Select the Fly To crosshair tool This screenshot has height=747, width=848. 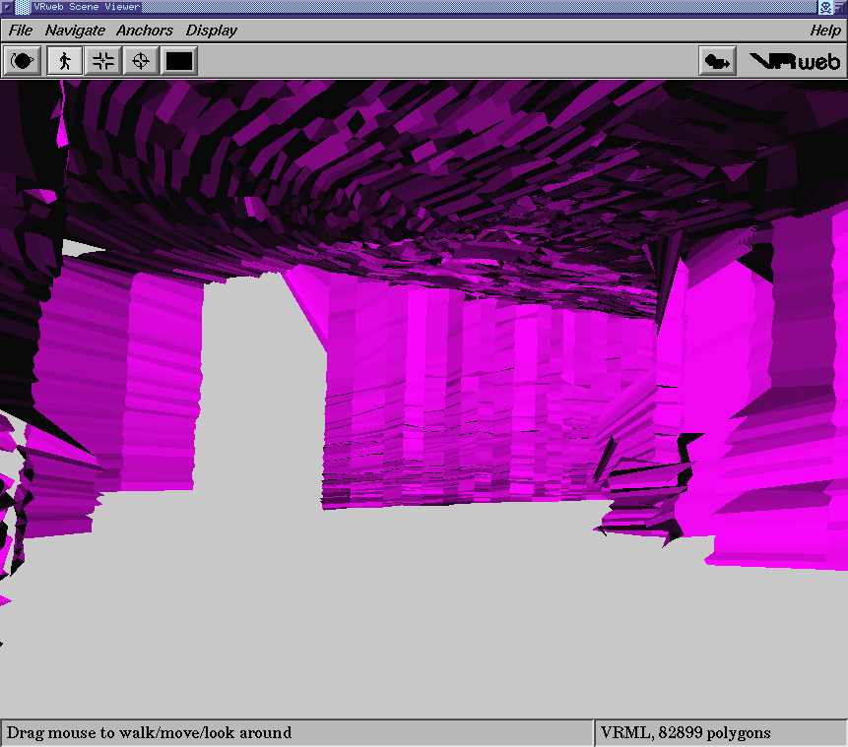pos(141,61)
